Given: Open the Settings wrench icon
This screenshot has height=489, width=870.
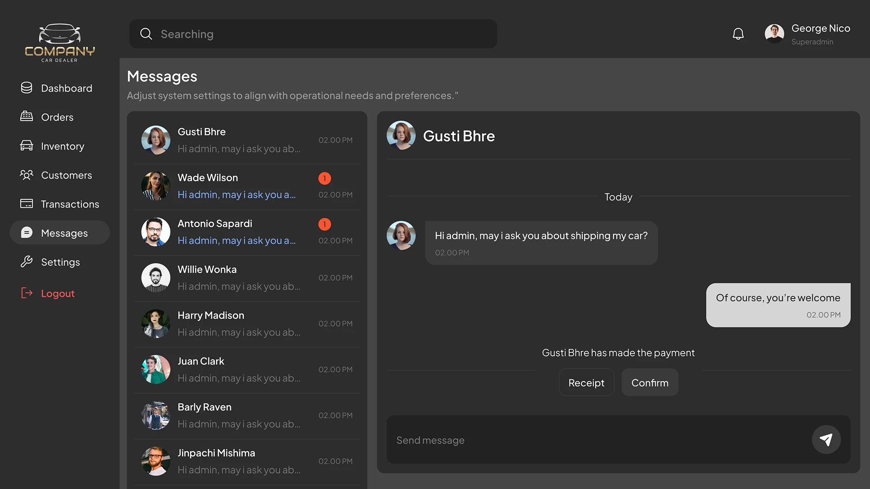Looking at the screenshot, I should click(x=27, y=262).
